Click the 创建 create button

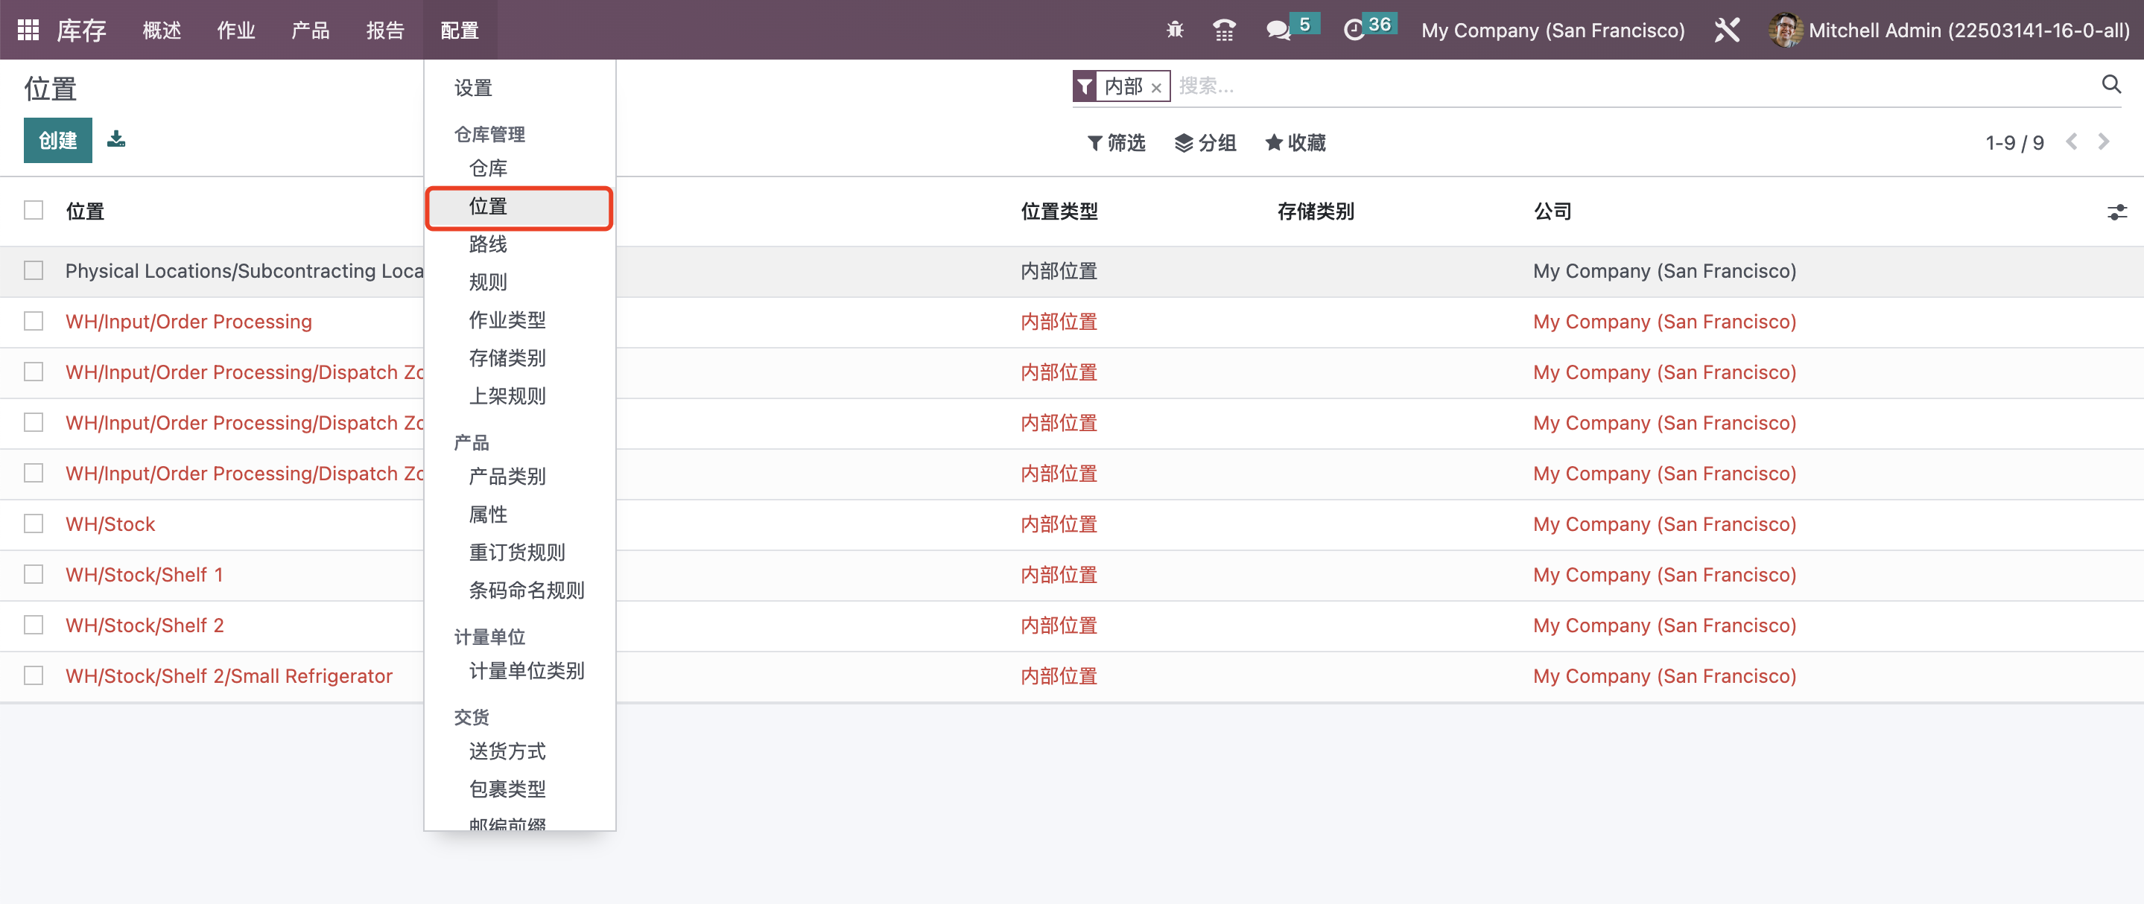[x=57, y=140]
